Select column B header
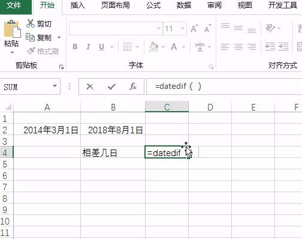 tap(113, 107)
